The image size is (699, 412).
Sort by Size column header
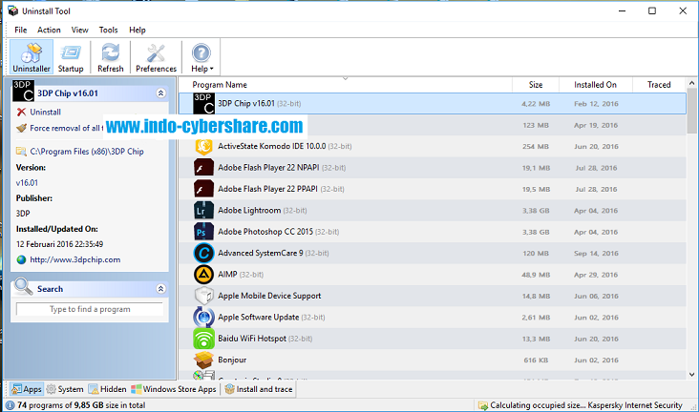point(536,85)
